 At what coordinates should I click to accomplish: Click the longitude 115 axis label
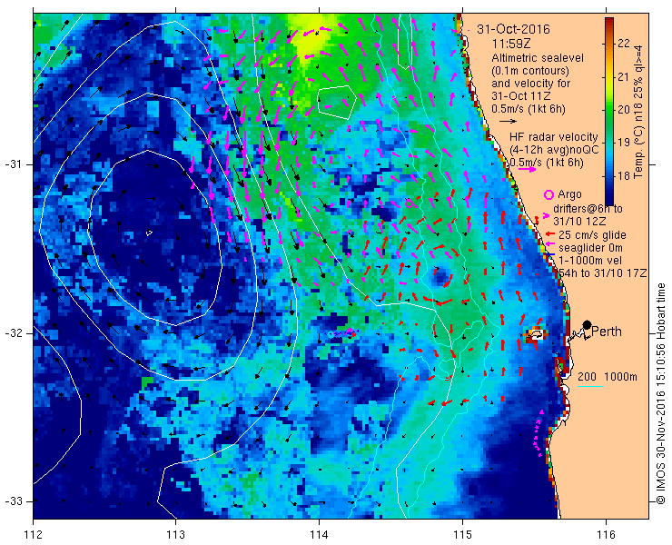click(x=462, y=535)
